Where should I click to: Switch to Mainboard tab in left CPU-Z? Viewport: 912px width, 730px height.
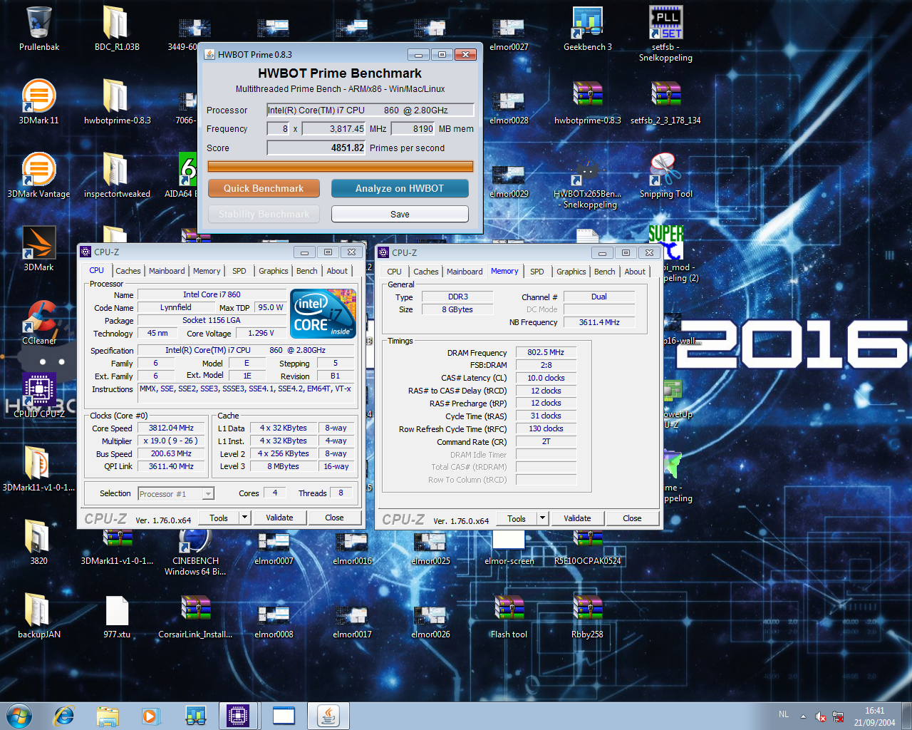(x=167, y=271)
